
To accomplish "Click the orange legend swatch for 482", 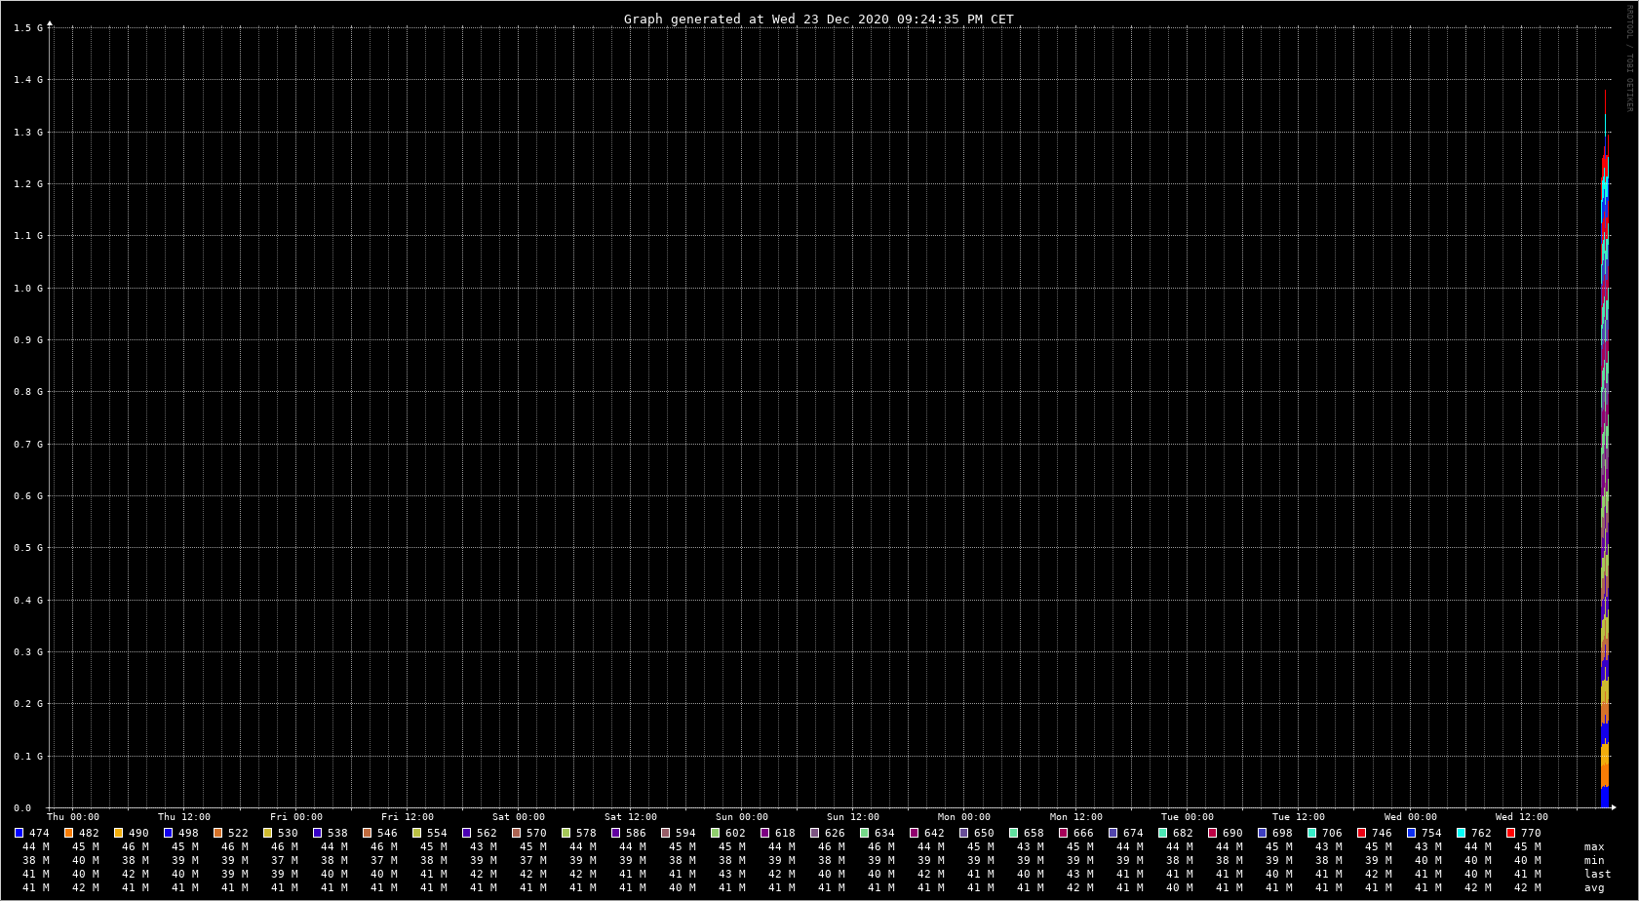I will point(69,833).
